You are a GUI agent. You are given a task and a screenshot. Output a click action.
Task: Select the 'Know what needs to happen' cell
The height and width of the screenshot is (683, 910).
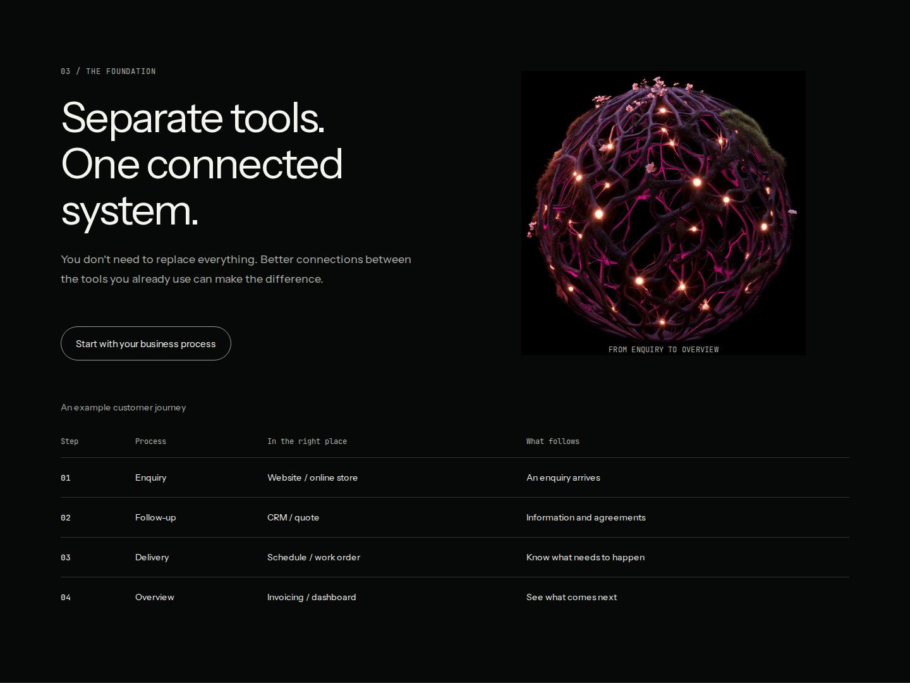coord(585,557)
